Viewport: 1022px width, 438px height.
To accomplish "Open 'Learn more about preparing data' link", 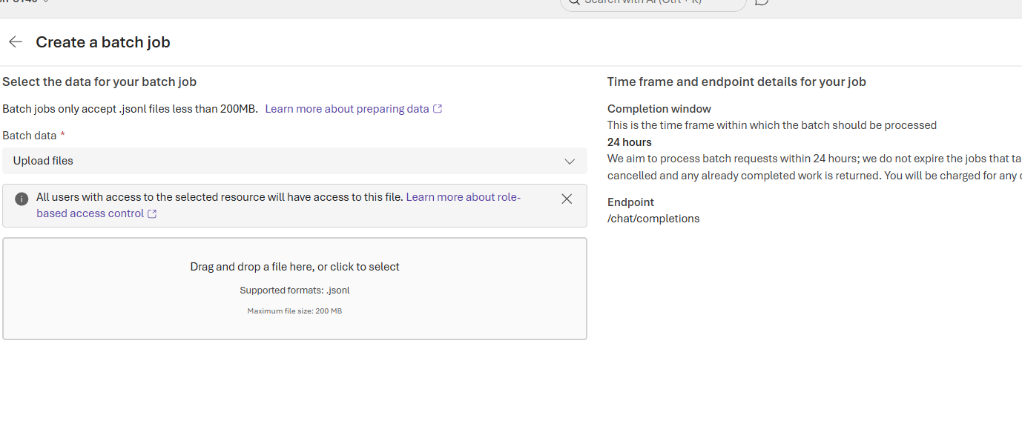I will [x=347, y=109].
